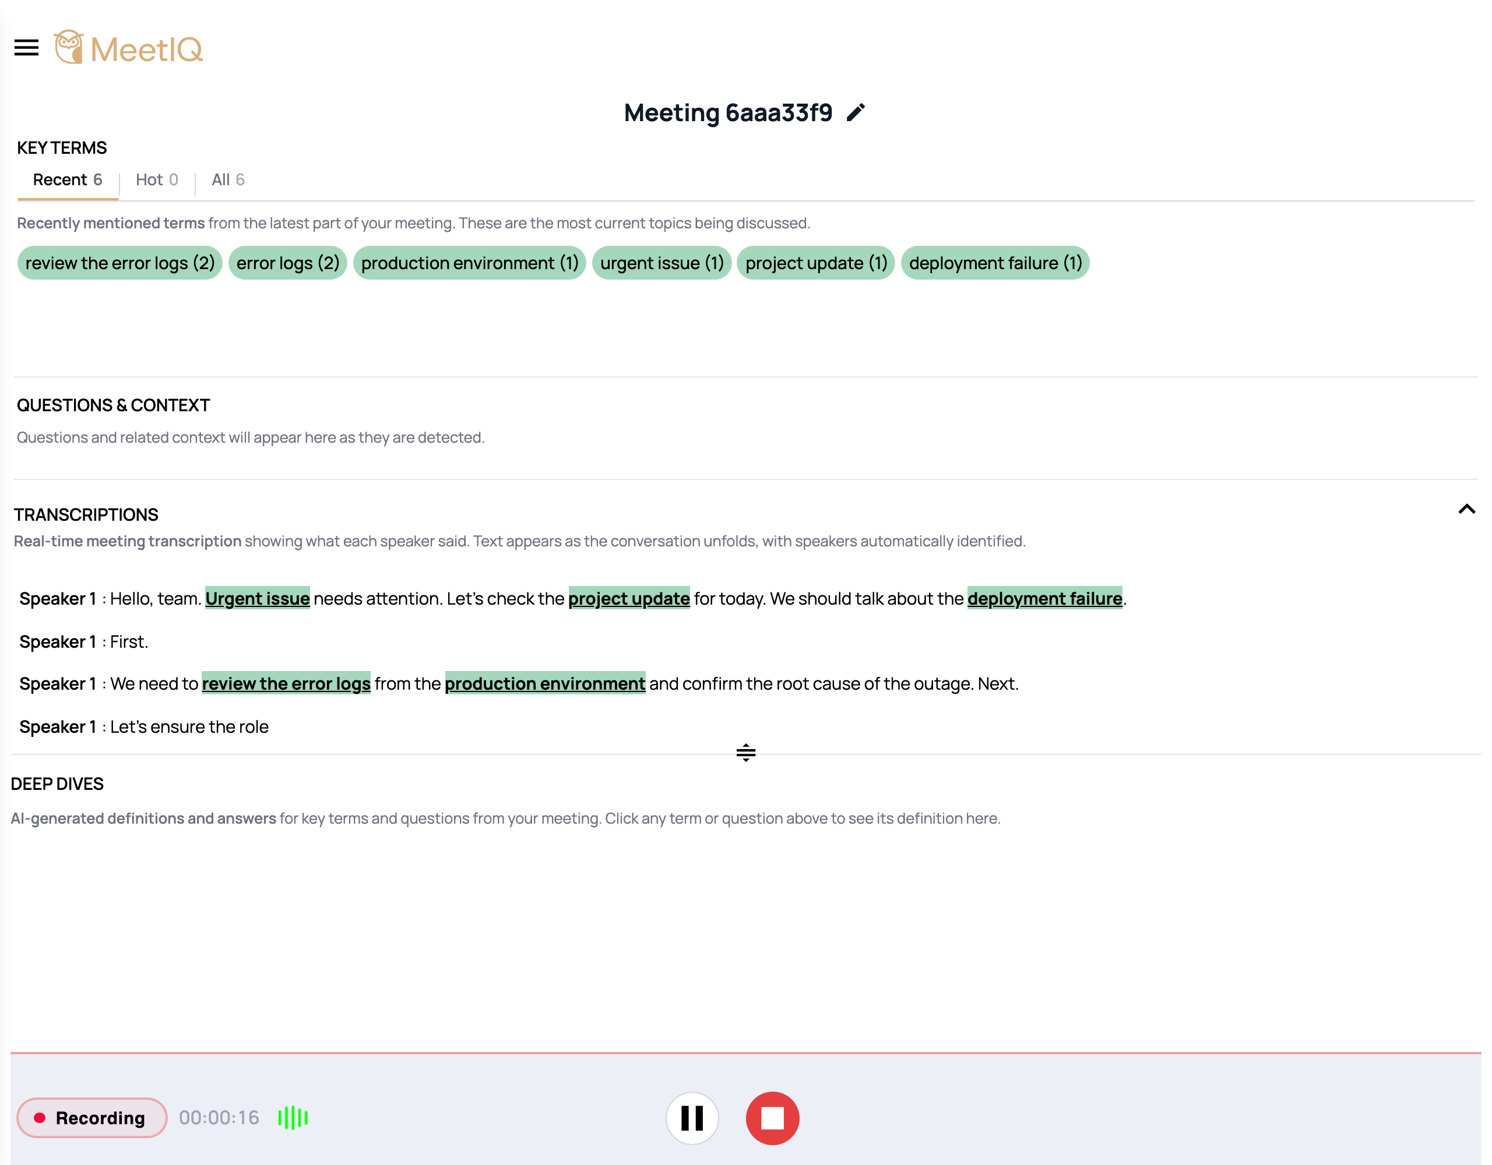
Task: Click the transcript line 'Let's ensure the role'
Action: [189, 726]
